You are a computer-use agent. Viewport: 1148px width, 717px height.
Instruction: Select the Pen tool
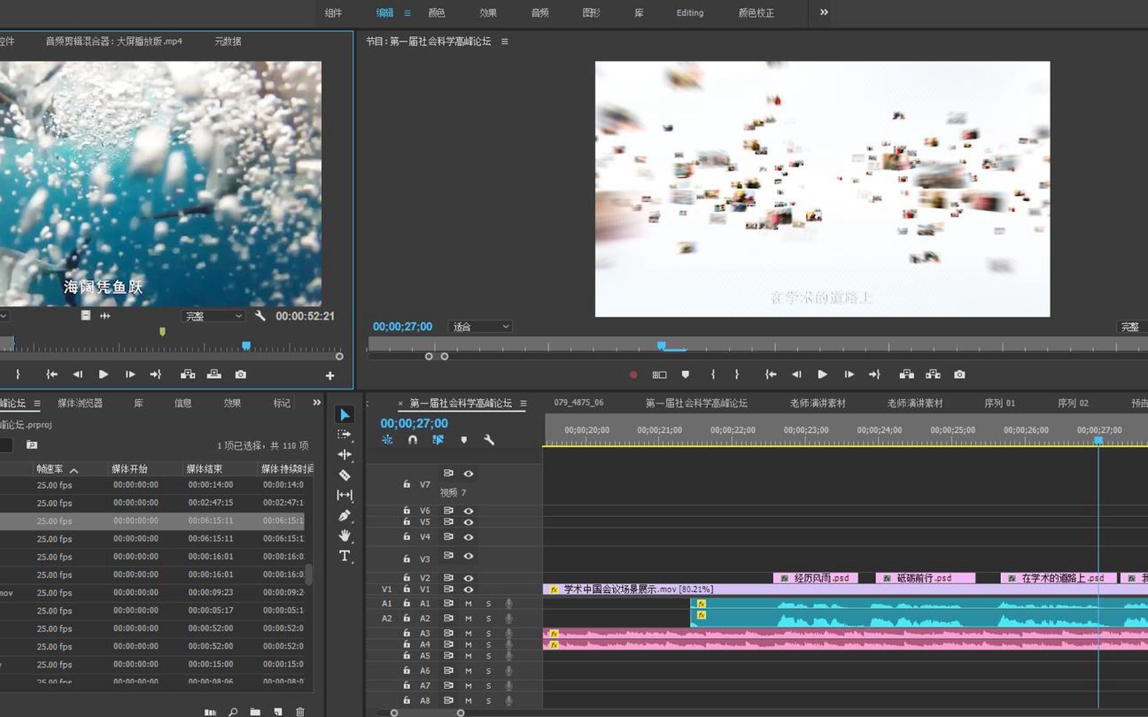pos(344,516)
